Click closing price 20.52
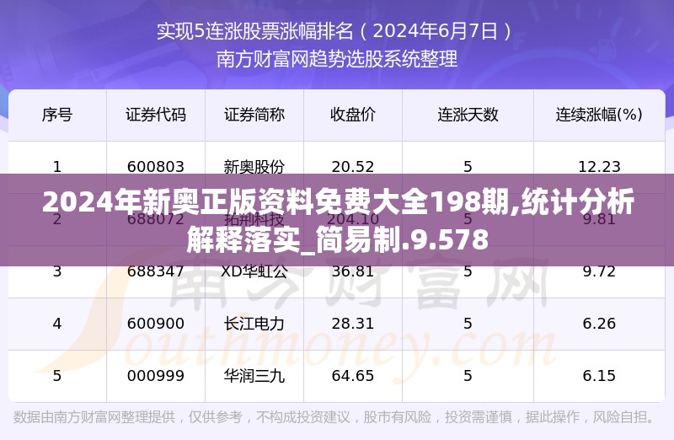Viewport: 674px width, 440px height. [353, 166]
